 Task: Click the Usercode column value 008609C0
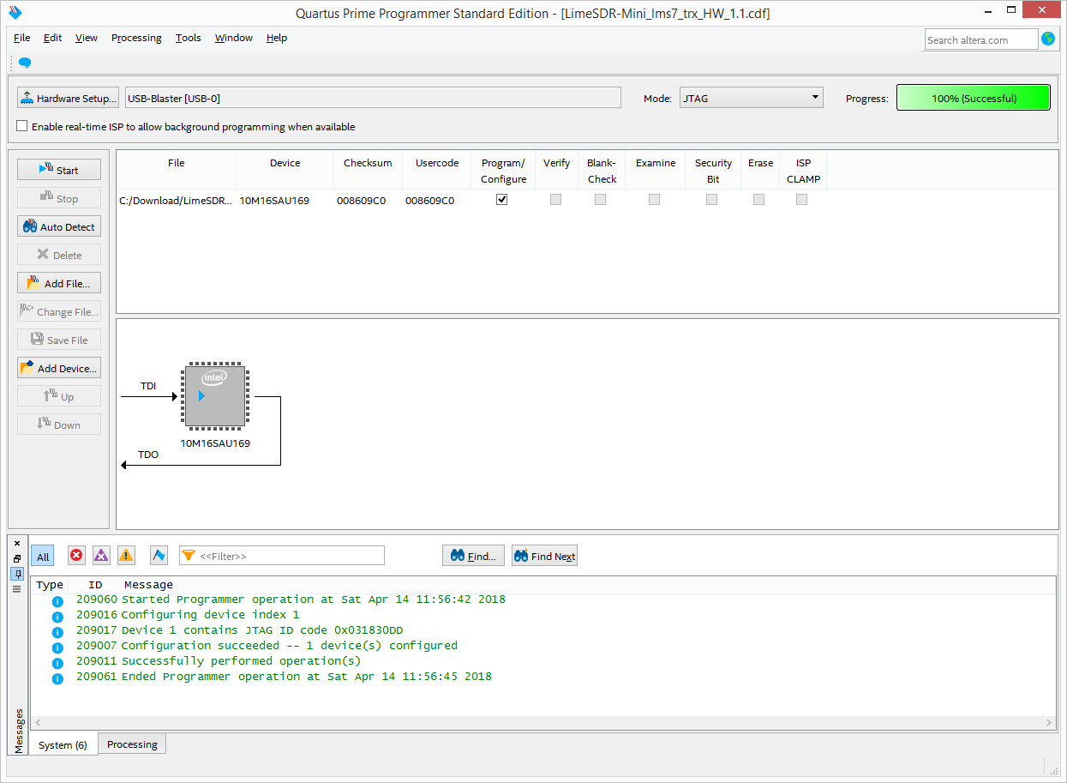[429, 200]
